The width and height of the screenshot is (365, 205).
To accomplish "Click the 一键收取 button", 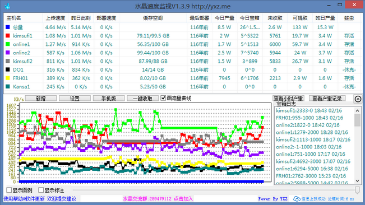I will (x=143, y=99).
